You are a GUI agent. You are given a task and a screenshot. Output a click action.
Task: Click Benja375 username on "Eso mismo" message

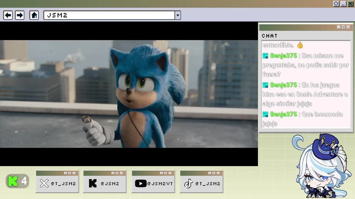[283, 56]
